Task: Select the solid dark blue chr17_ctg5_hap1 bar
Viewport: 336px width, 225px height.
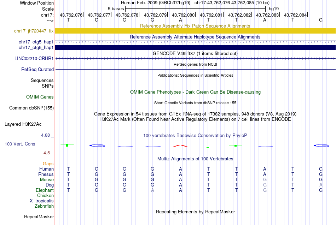Action: (x=196, y=48)
